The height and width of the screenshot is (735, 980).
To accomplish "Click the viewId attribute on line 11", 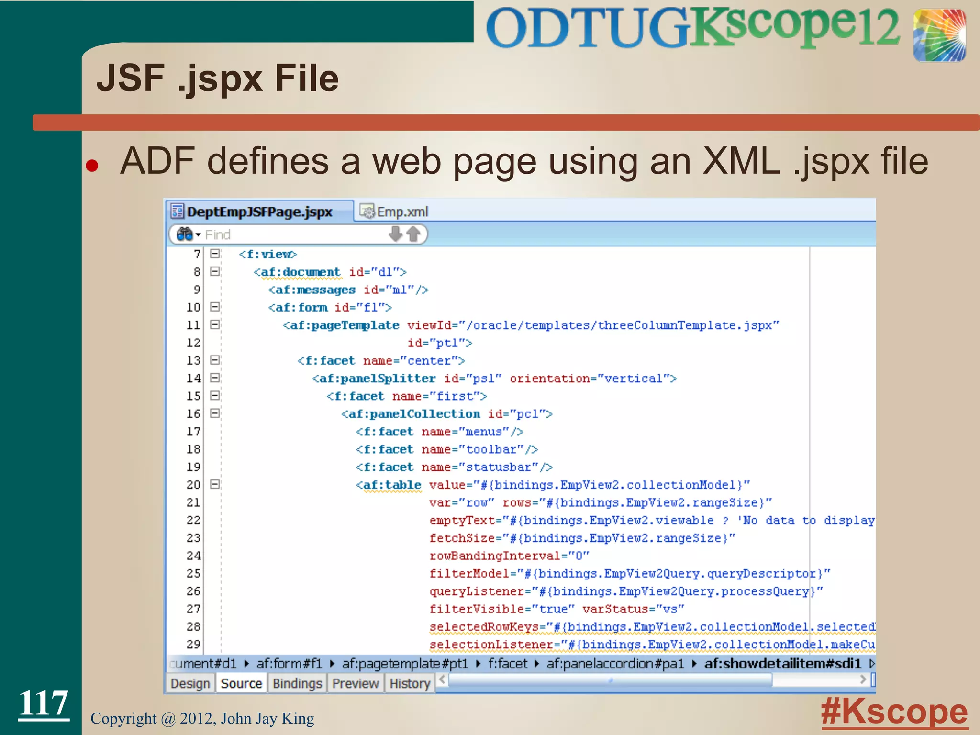I will coord(593,325).
